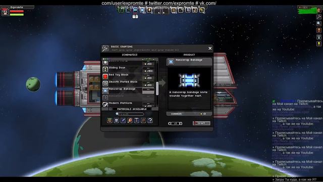Filter by the T hammer tools category icon

tap(136, 120)
